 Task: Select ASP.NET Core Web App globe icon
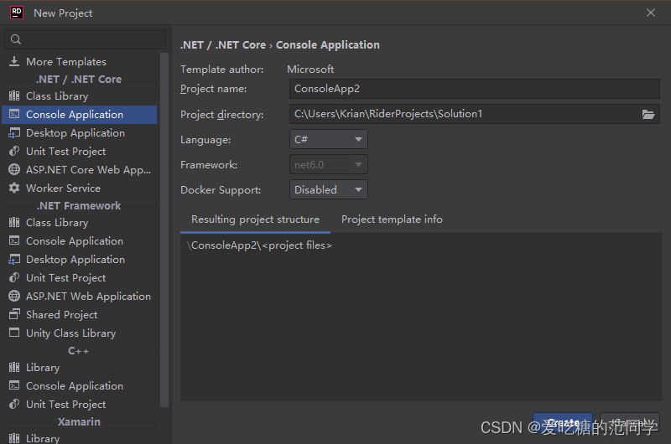[x=13, y=170]
